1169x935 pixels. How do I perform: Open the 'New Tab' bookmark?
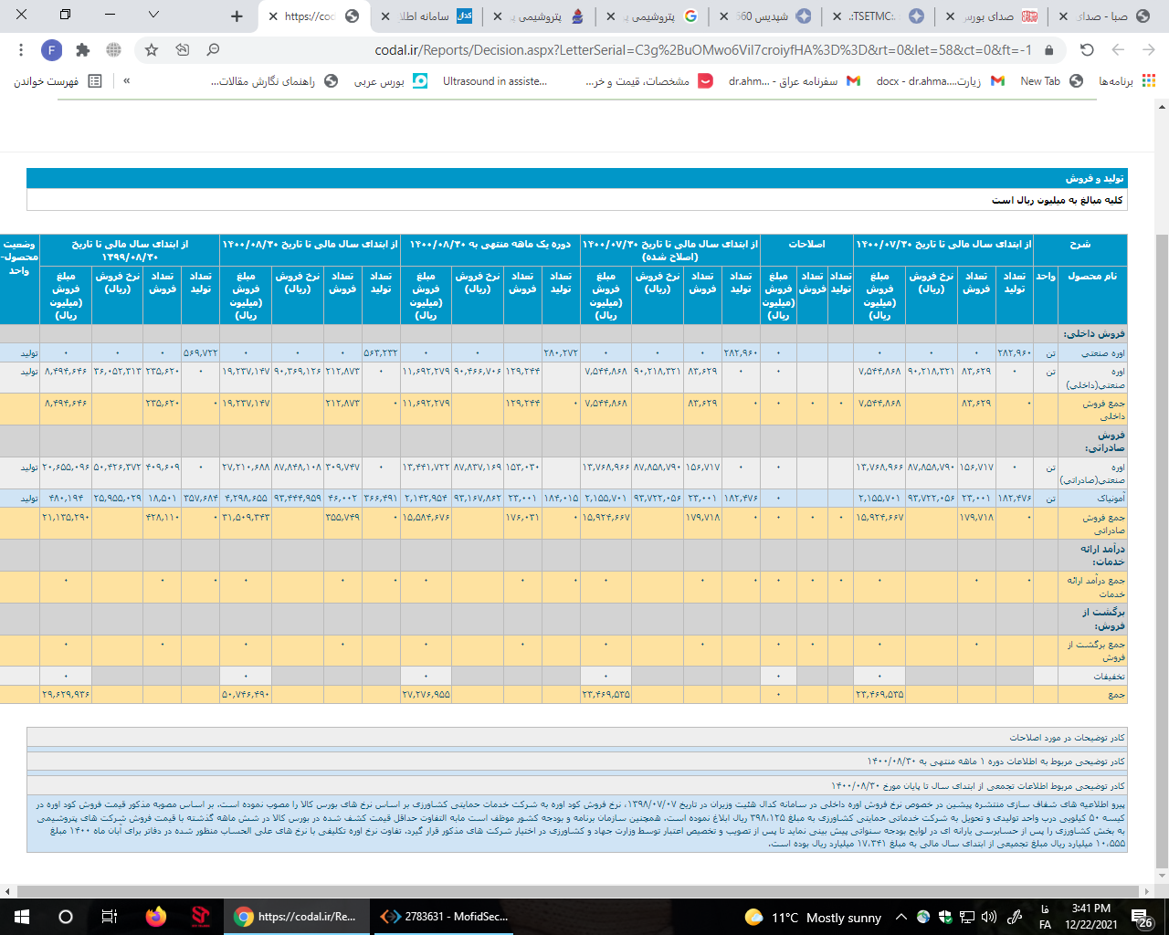pyautogui.click(x=1051, y=81)
